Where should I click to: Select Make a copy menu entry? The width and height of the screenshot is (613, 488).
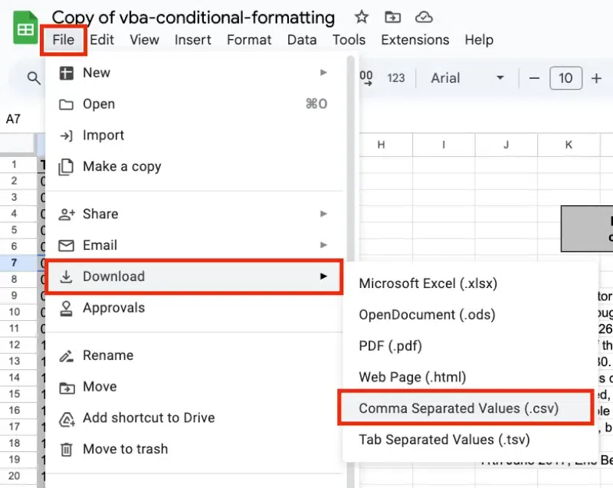tap(121, 166)
